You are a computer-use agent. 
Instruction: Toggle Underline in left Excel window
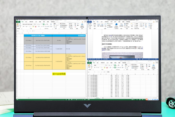26,26
